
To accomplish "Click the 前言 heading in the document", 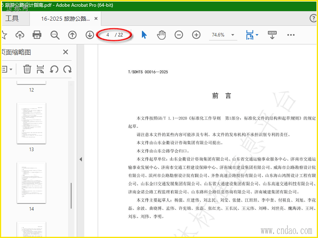I will [222, 96].
